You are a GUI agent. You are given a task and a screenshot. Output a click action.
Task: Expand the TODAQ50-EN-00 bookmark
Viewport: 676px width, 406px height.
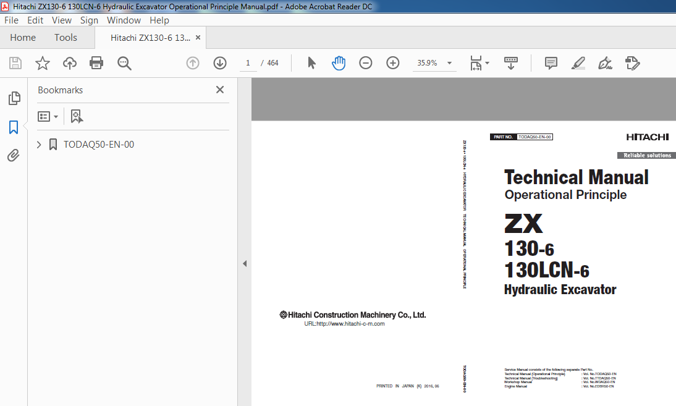pos(39,145)
